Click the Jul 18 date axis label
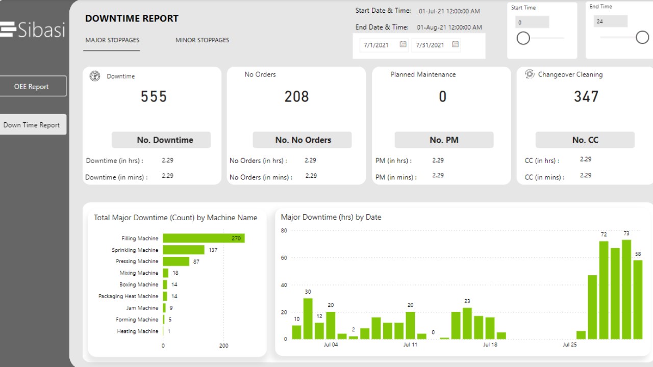 pos(490,345)
